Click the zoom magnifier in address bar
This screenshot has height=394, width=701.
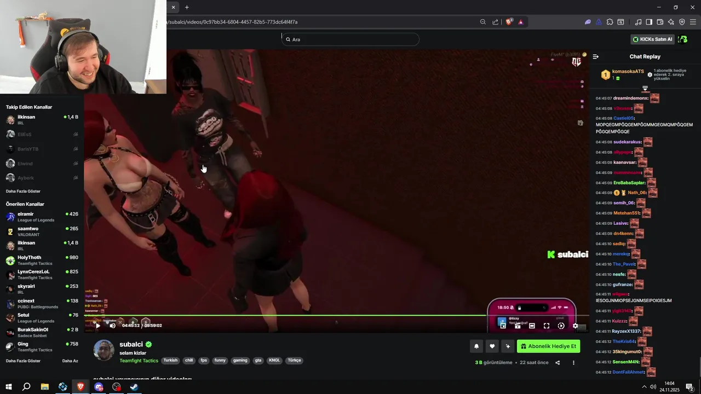(483, 22)
